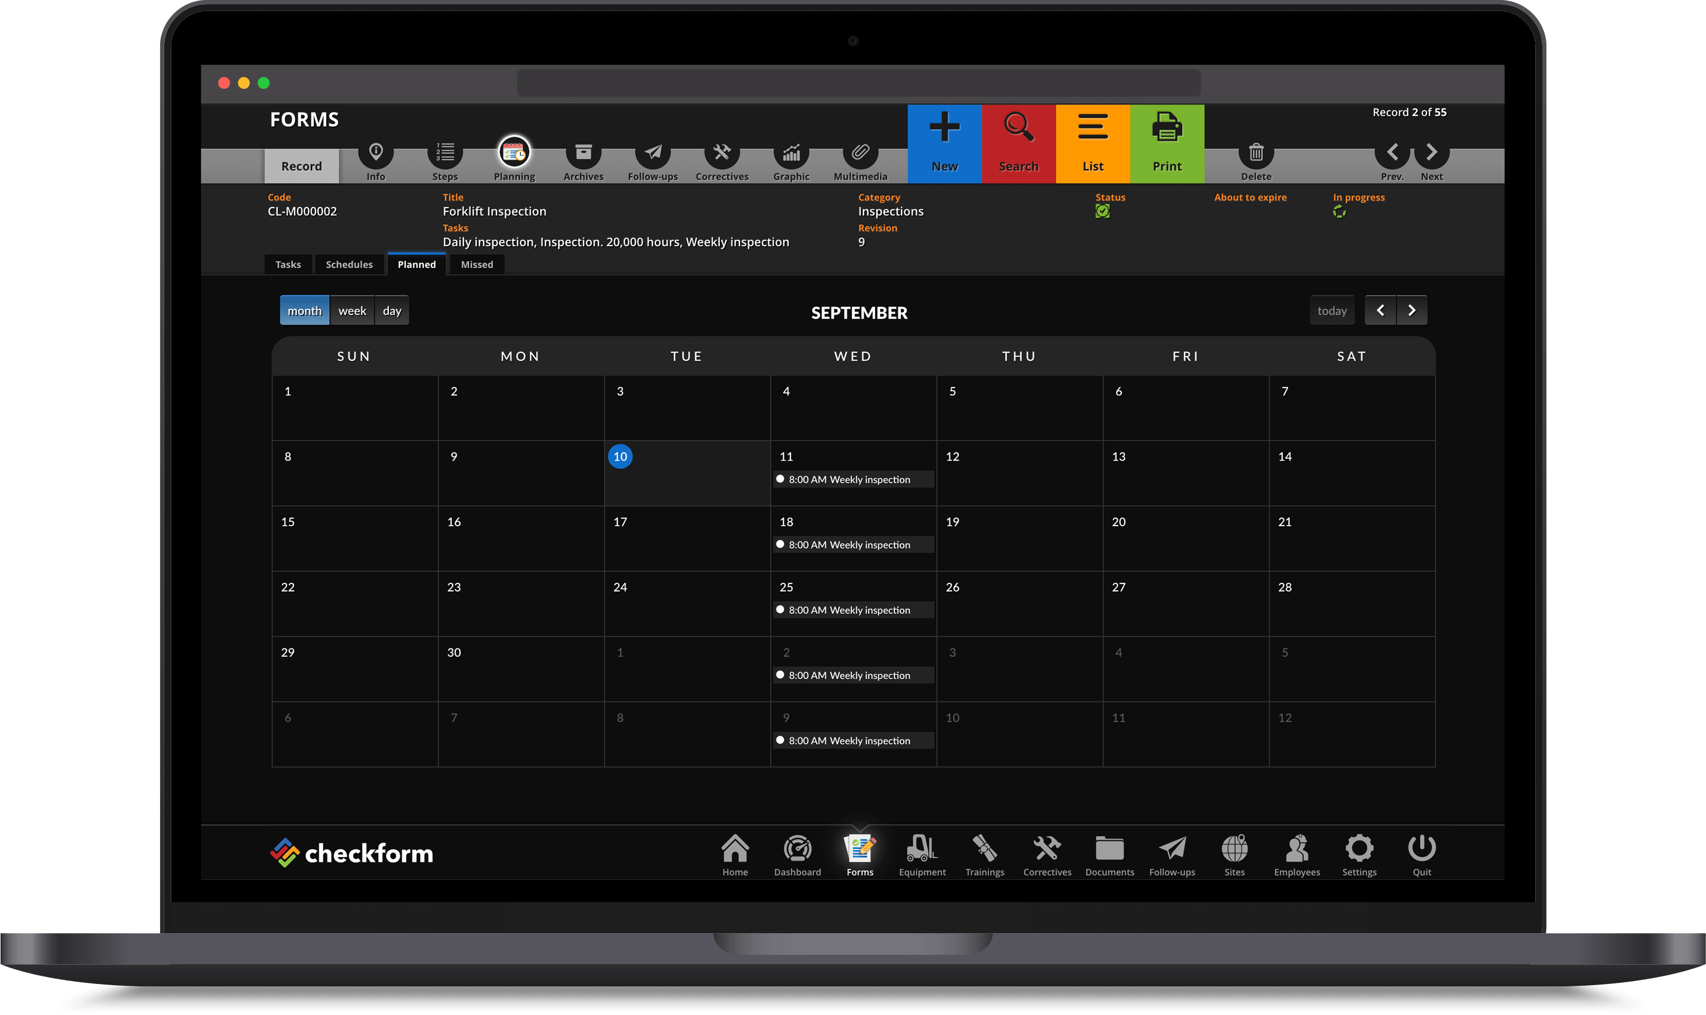Toggle the month calendar view
Screen dimensions: 1706x1015
pos(305,309)
